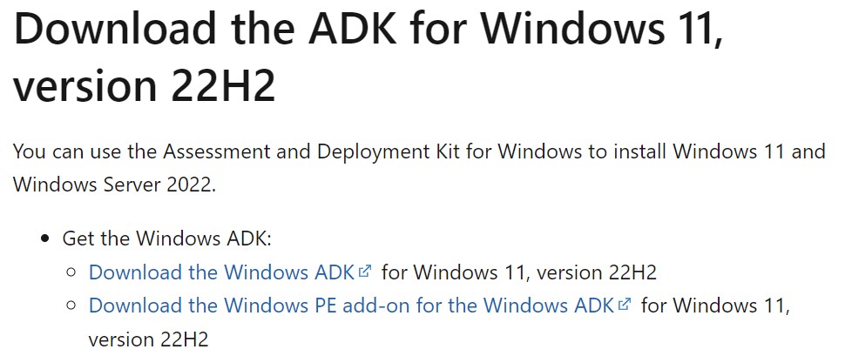Click the last line reading version 22H2
Viewport: 845px width, 356px height.
148,339
